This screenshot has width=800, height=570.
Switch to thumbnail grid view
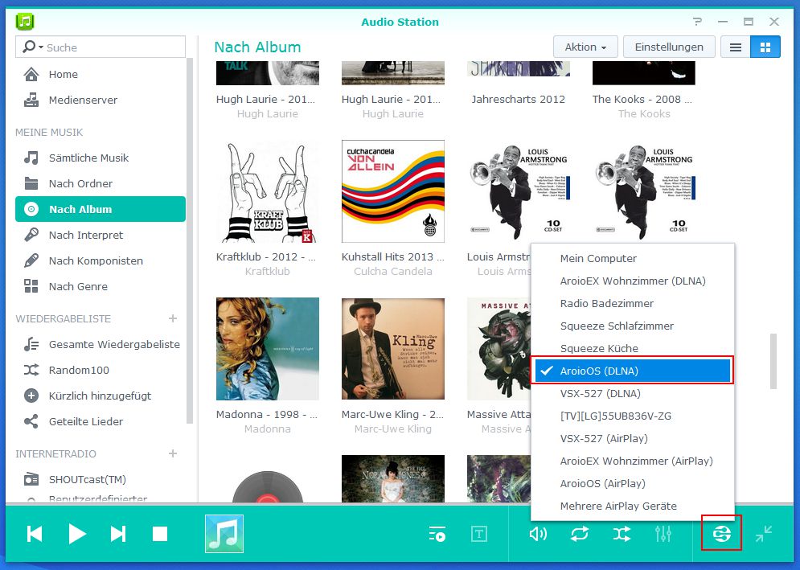point(765,47)
